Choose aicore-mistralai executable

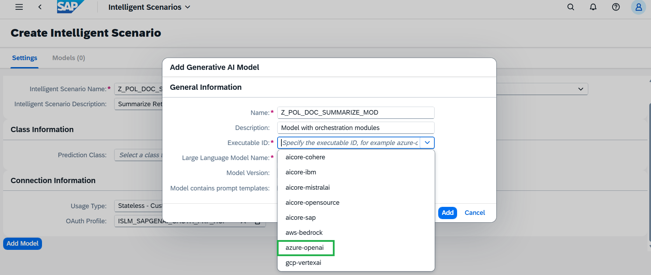coord(356,188)
